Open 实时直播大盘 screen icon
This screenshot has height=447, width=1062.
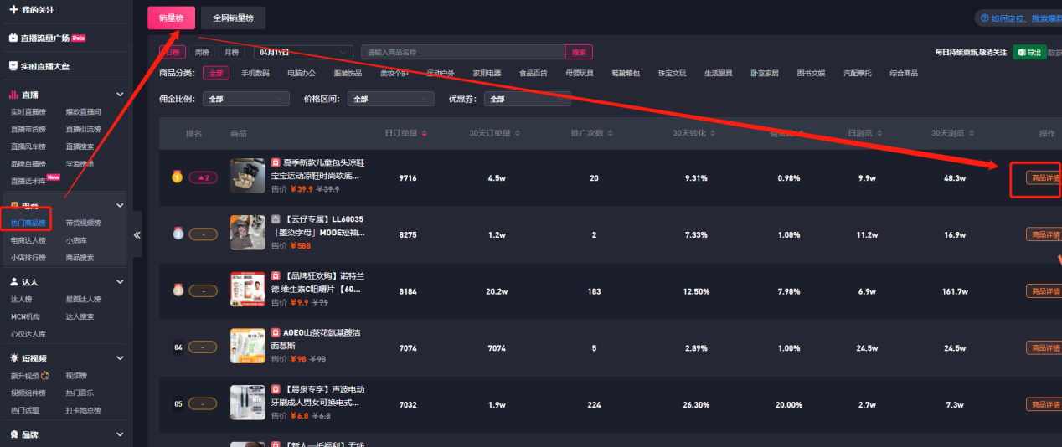coord(13,66)
